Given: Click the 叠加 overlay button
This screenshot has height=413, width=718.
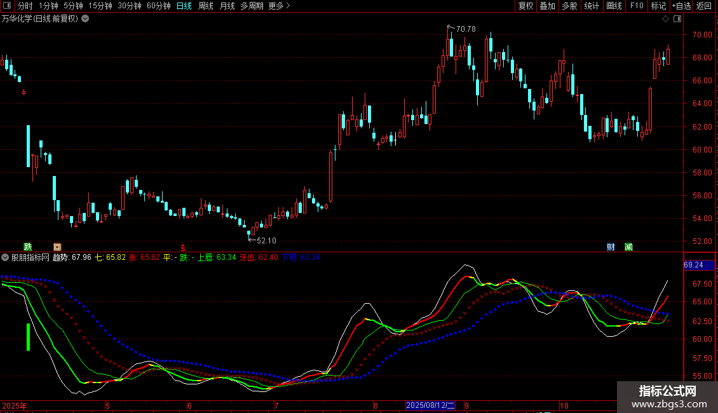Looking at the screenshot, I should tap(547, 6).
